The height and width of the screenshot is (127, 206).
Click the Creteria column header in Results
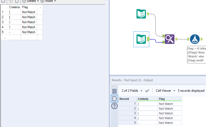[147, 99]
